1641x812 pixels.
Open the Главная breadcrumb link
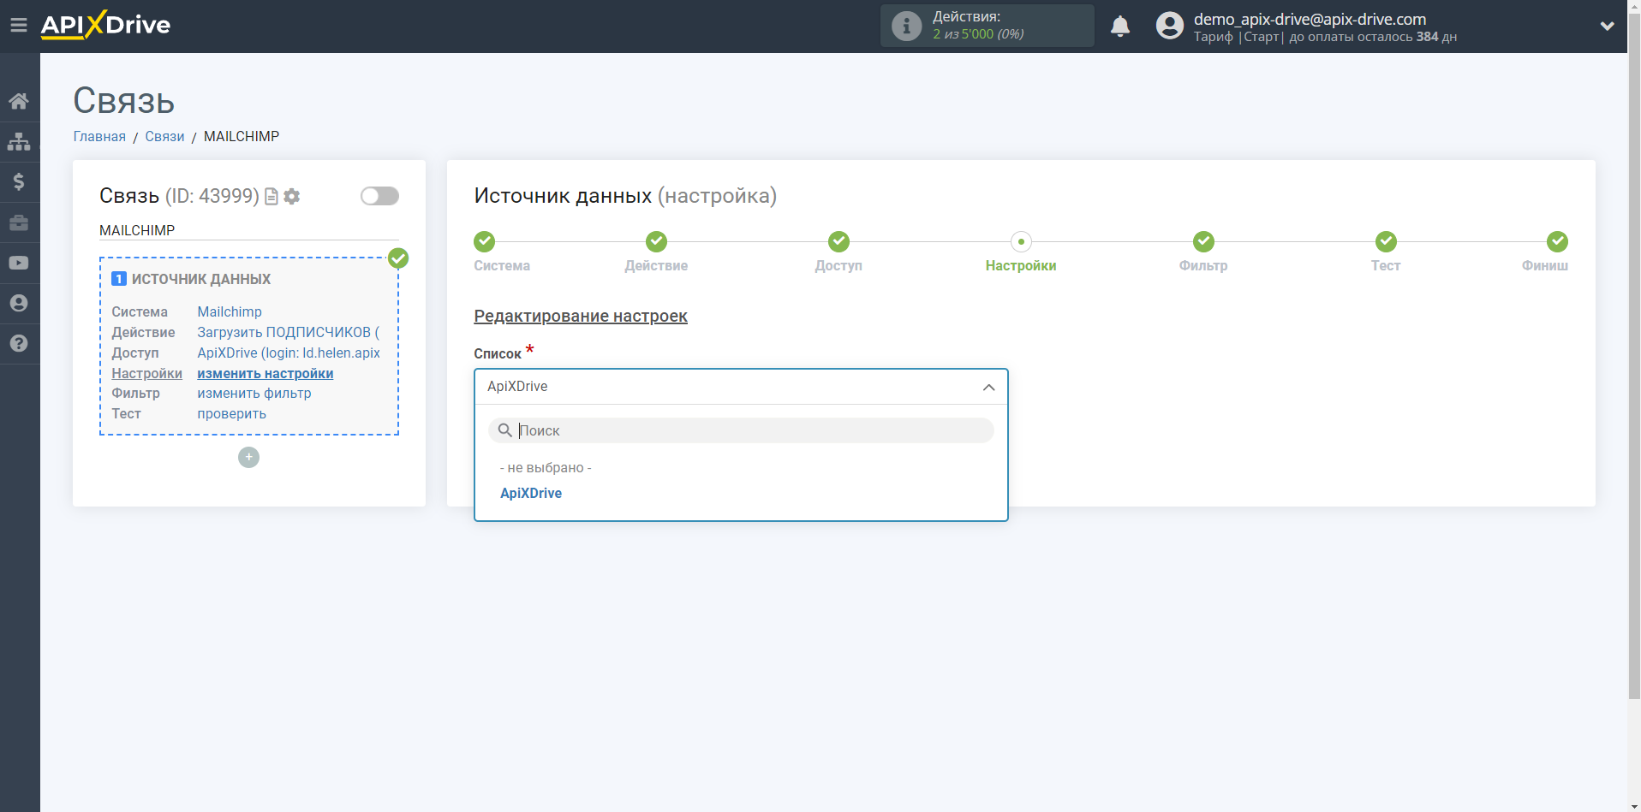coord(99,137)
